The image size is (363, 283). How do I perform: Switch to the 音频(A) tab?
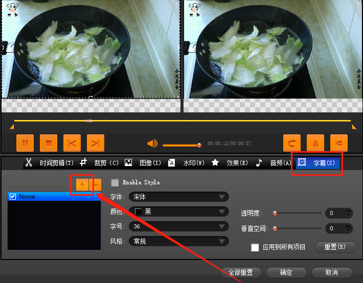(x=273, y=163)
